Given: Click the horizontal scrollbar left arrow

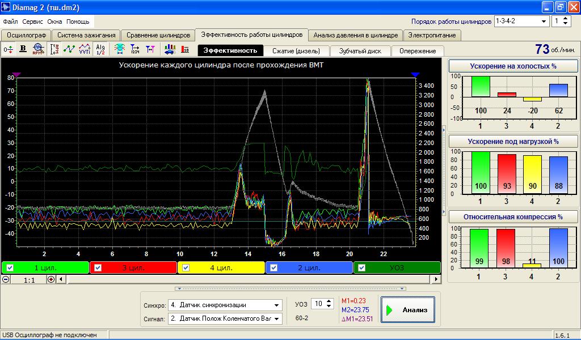Looking at the screenshot, I should (61, 279).
